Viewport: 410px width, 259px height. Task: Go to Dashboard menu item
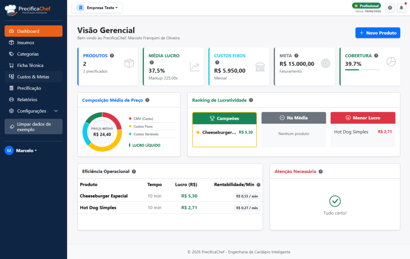[x=34, y=31]
